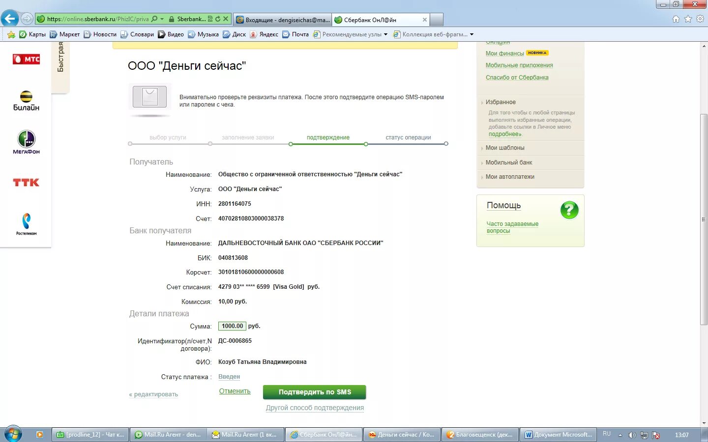Click the редактировать link
Viewport: 708px width, 442px height.
point(153,394)
